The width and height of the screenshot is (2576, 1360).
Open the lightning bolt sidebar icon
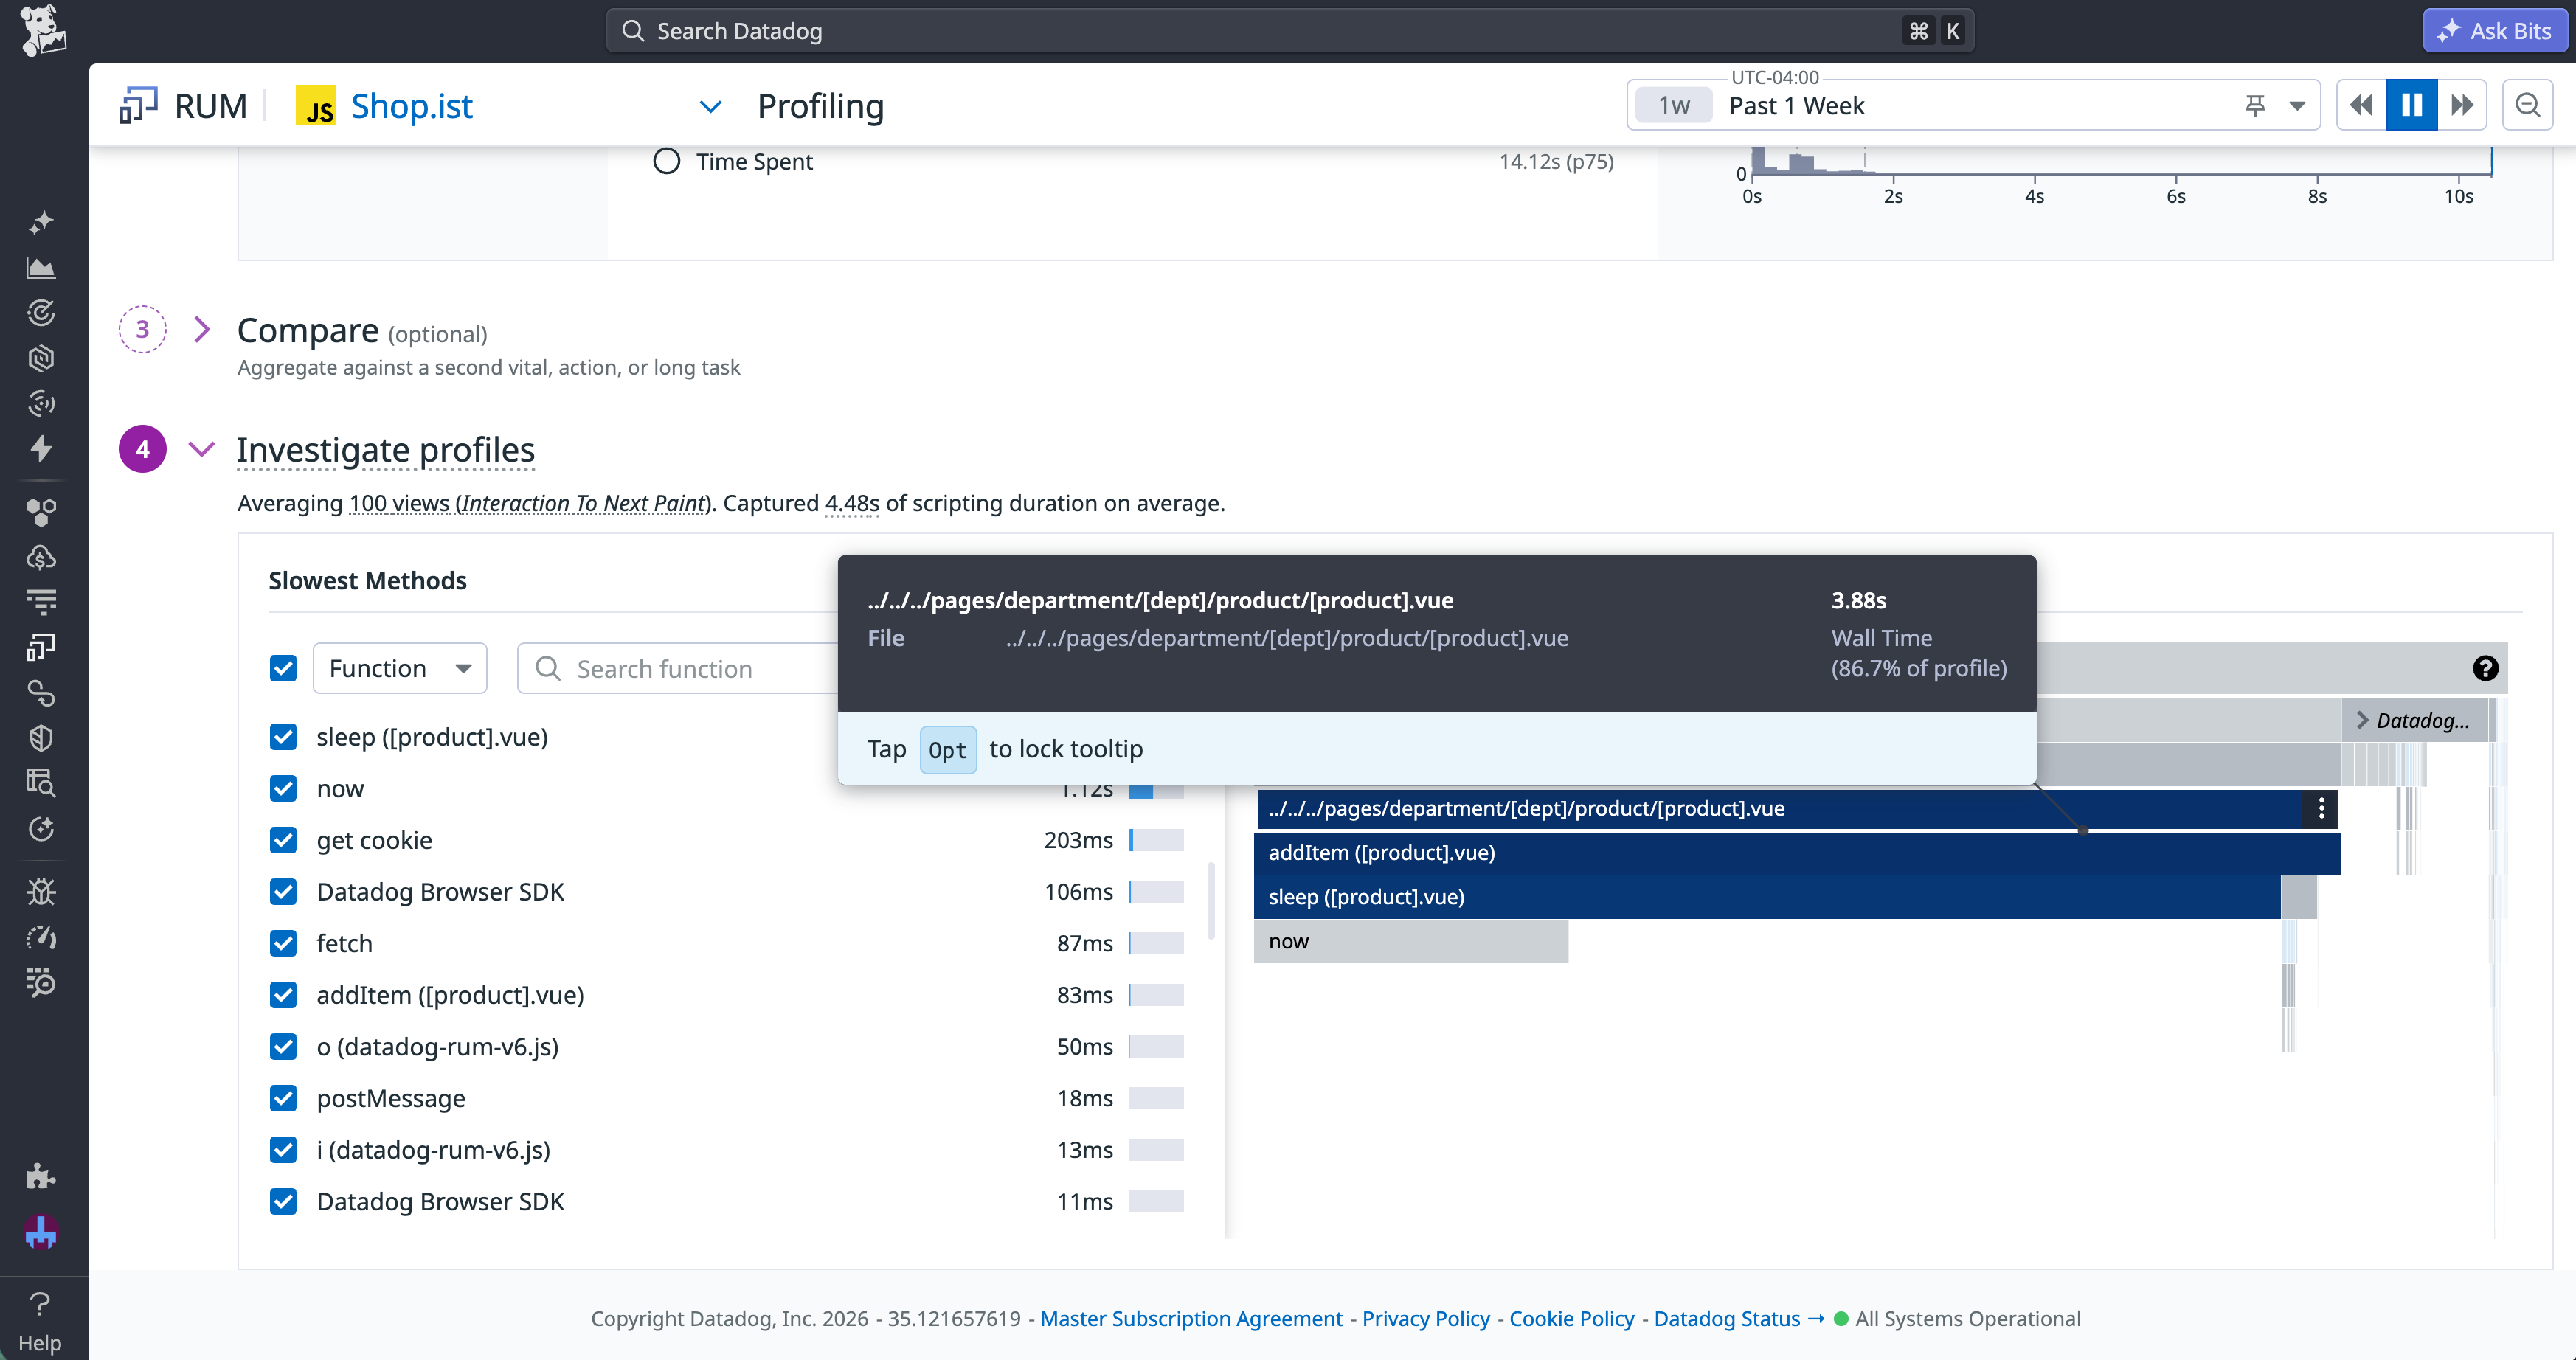point(41,448)
